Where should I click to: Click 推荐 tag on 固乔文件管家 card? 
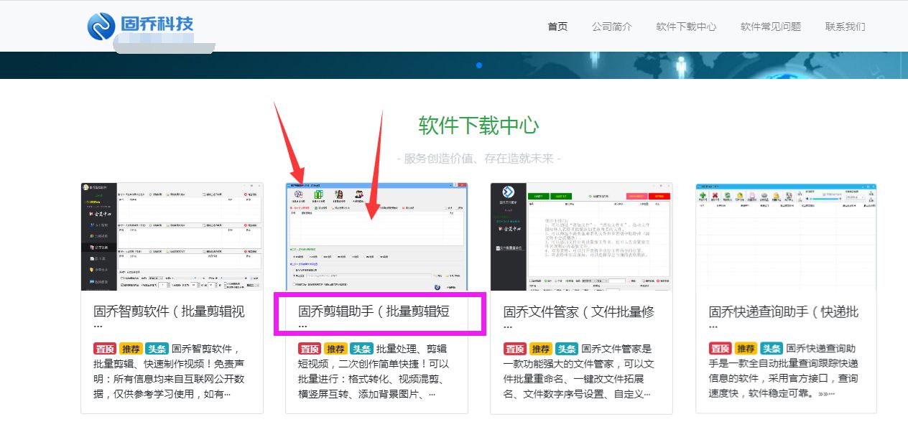pos(541,349)
